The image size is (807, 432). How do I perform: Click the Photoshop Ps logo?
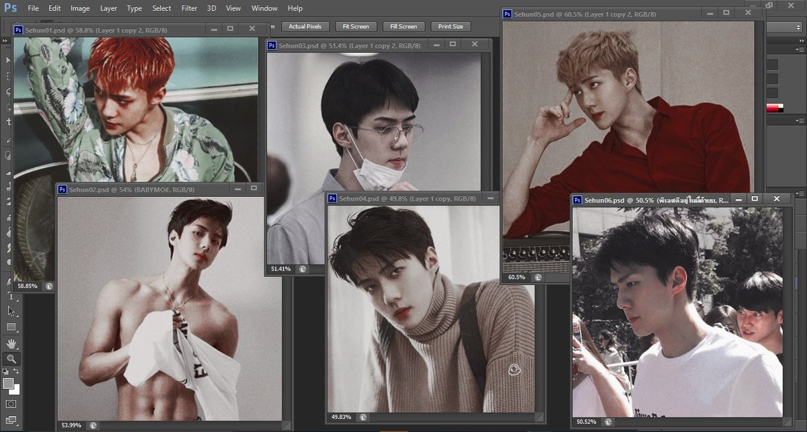coord(10,9)
